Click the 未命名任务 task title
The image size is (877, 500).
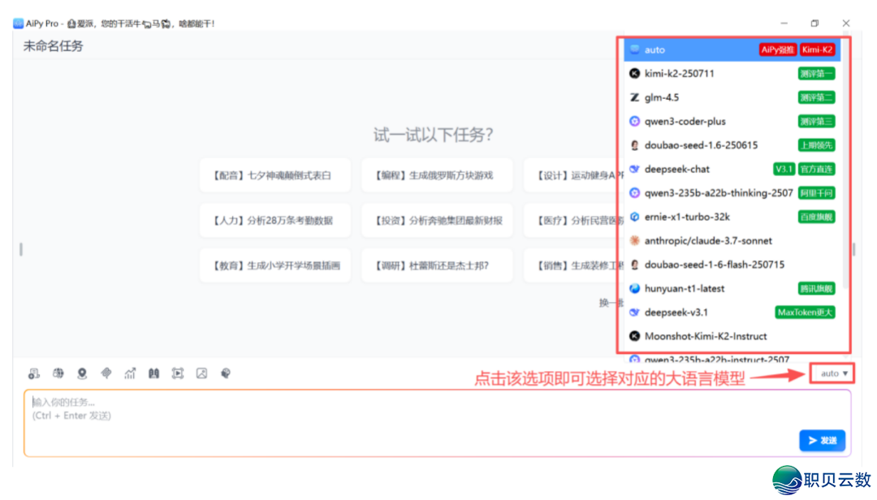(x=53, y=46)
